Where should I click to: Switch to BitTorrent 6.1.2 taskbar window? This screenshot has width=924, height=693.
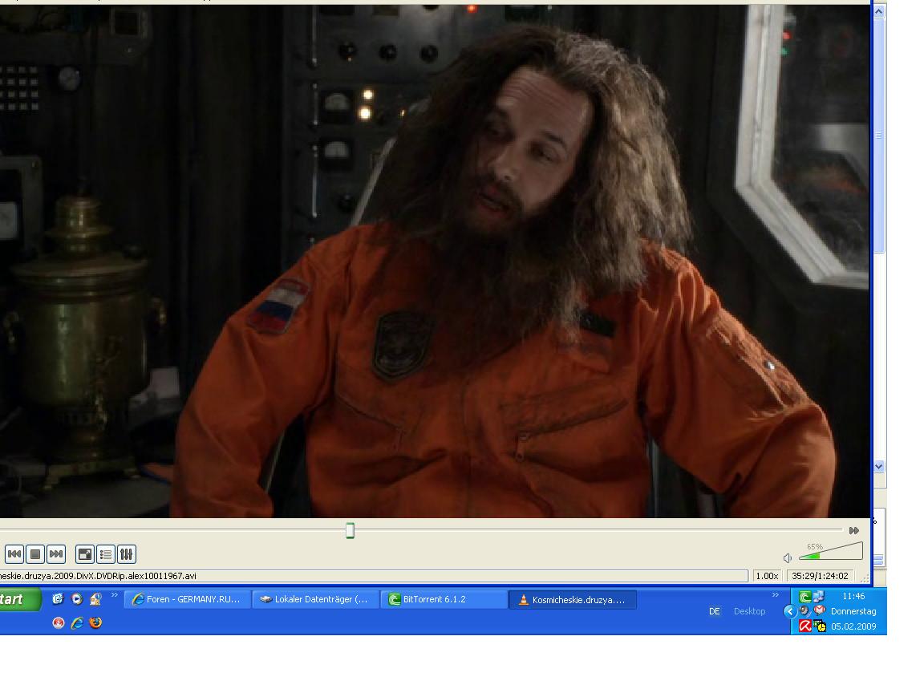coord(444,599)
